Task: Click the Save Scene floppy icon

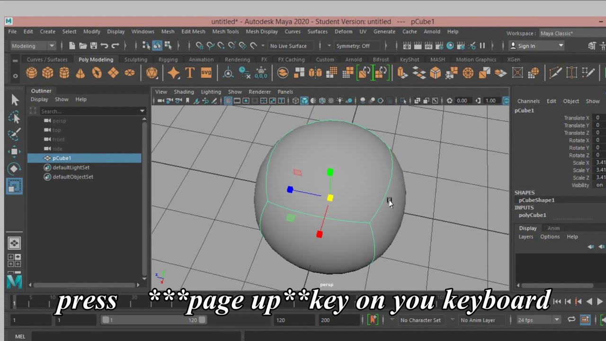Action: tap(94, 46)
